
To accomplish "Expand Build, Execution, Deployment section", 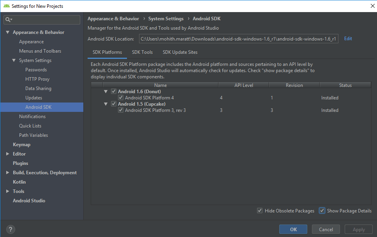I will point(7,172).
